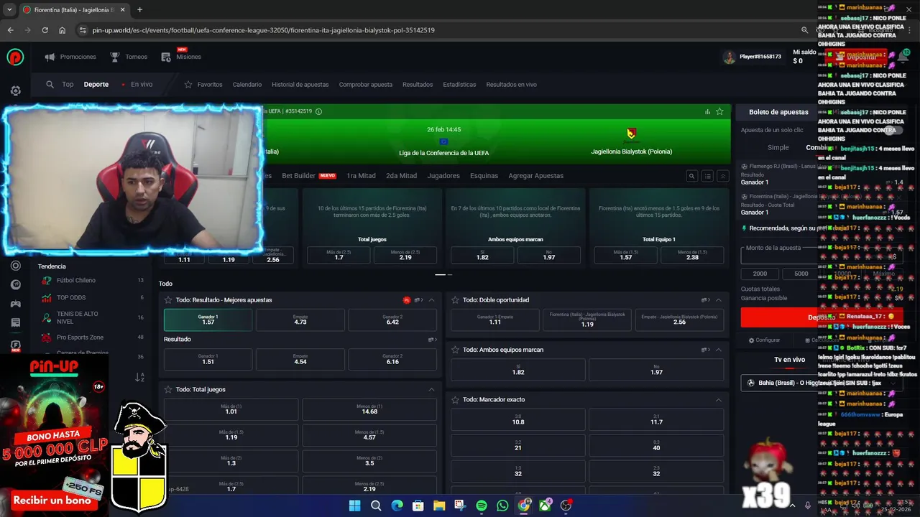This screenshot has width=920, height=517.
Task: Select Empate 4.54 under Resultado
Action: click(x=300, y=359)
